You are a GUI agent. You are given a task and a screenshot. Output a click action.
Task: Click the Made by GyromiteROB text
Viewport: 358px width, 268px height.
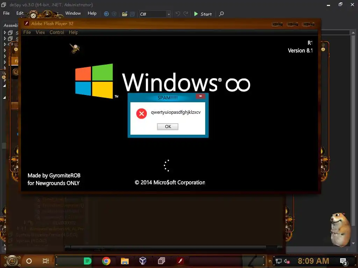point(54,176)
